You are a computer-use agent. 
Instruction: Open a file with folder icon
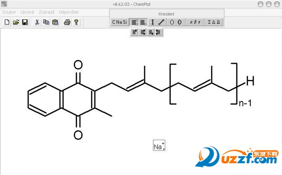click(16, 22)
